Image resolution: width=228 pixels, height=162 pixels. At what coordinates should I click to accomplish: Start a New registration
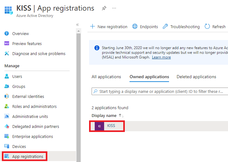(112, 27)
